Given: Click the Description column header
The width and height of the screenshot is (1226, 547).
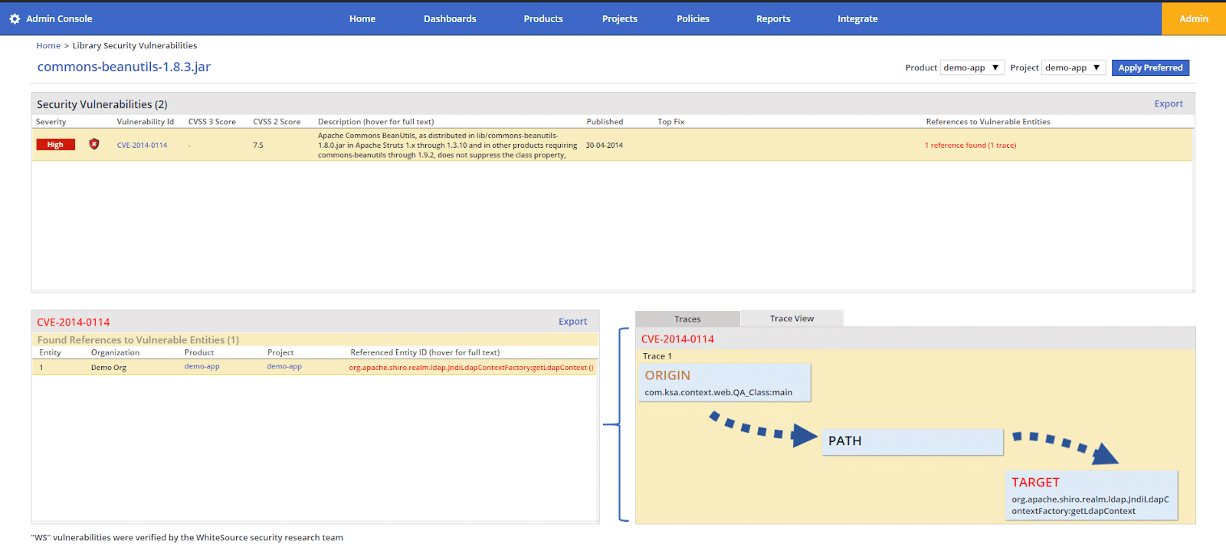Looking at the screenshot, I should pyautogui.click(x=375, y=122).
